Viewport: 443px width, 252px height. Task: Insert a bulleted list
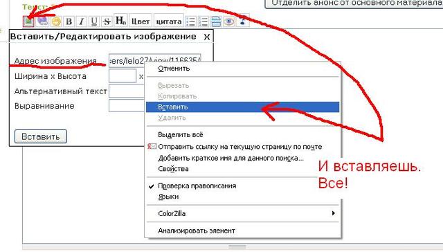[x=191, y=21]
